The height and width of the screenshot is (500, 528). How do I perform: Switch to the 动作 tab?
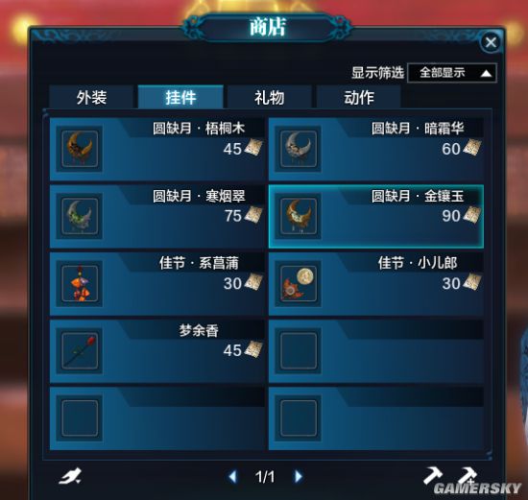tap(358, 97)
